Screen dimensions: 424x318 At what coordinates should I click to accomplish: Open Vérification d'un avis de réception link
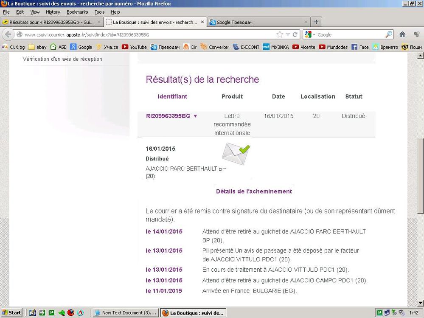pos(62,59)
